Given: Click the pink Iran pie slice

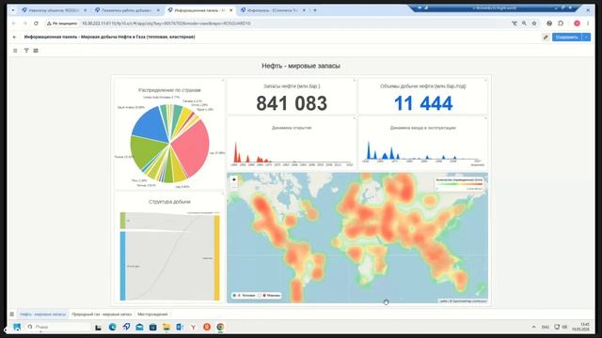Looking at the screenshot, I should pos(192,147).
